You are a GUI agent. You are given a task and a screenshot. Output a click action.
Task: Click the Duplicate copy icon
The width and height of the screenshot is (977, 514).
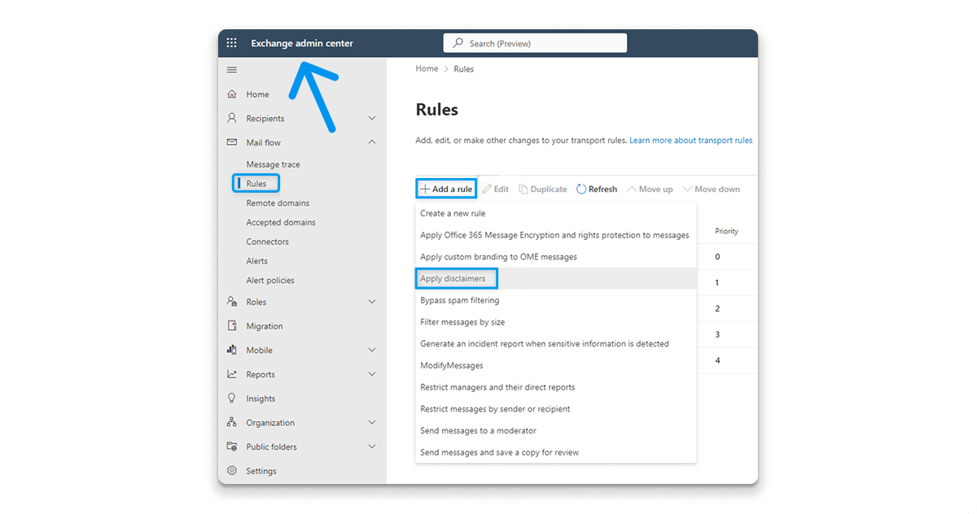[524, 189]
